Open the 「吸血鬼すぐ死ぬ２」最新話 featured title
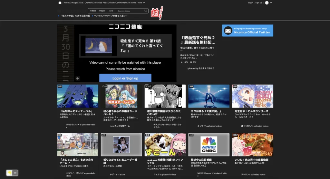This screenshot has width=330, height=179. [x=198, y=40]
